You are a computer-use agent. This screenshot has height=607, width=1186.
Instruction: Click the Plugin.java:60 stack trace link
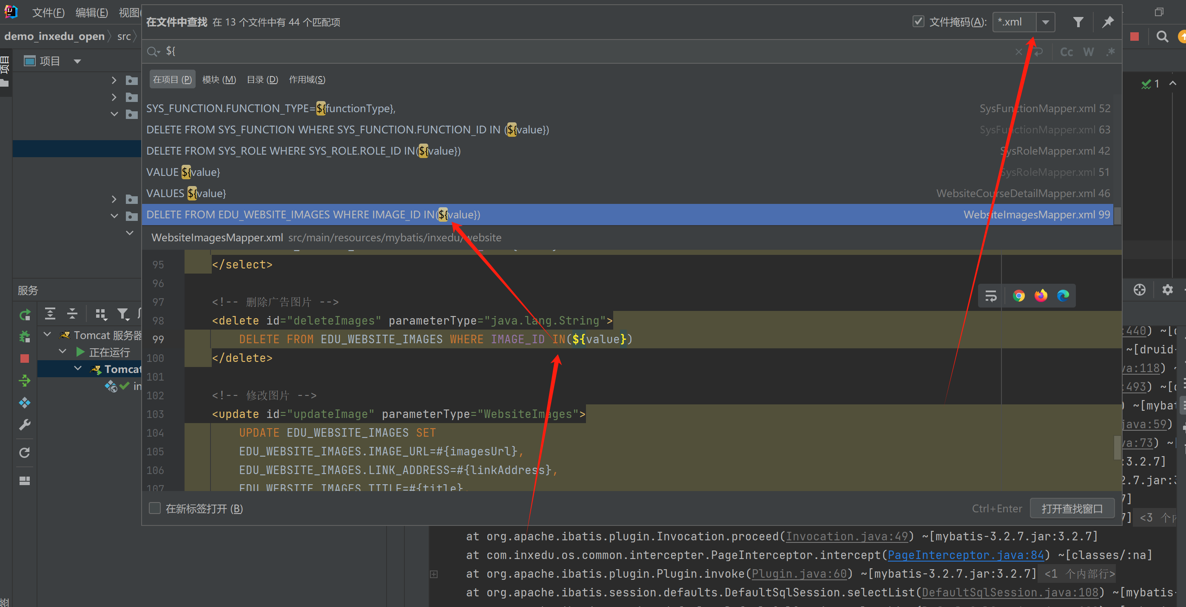(x=799, y=574)
